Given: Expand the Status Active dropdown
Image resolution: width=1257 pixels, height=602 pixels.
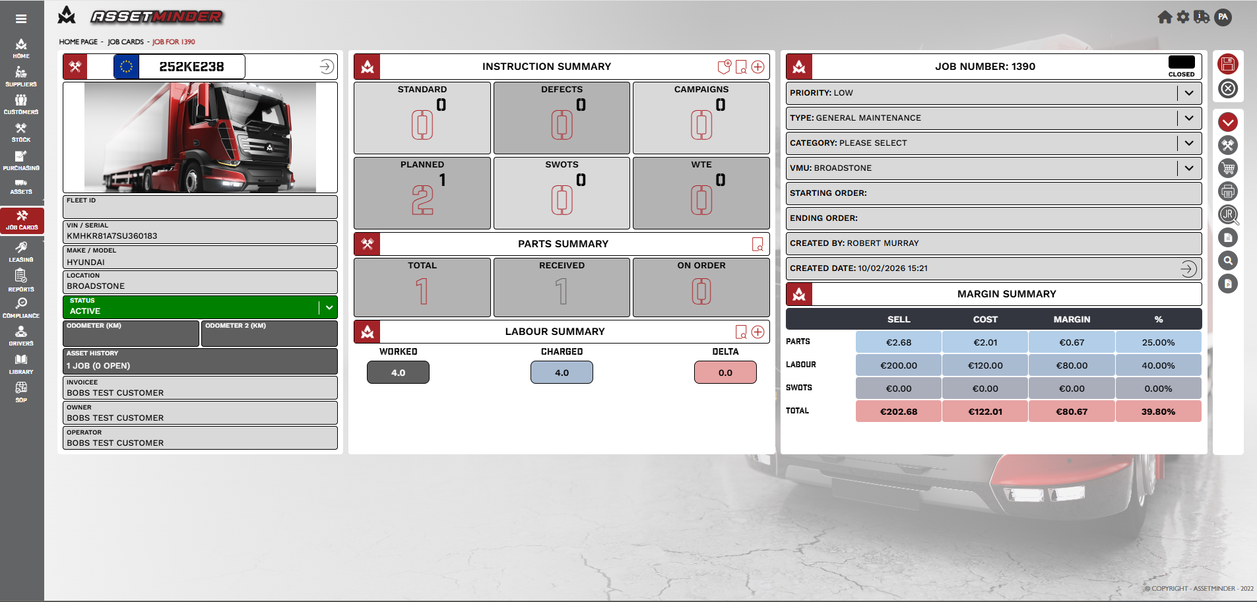Looking at the screenshot, I should [x=329, y=307].
